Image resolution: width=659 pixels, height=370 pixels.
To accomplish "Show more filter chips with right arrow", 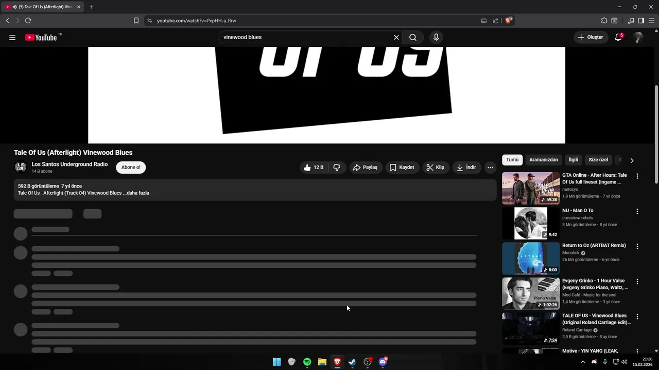I will [632, 160].
